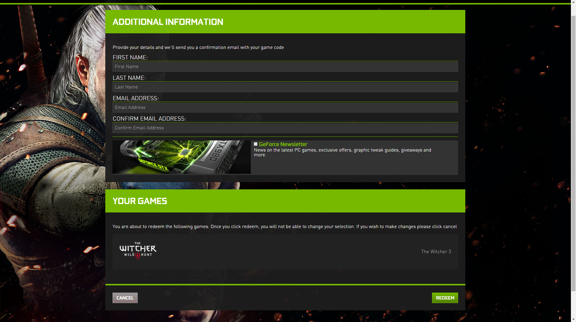Focus the Last Name text box
576x322 pixels.
pyautogui.click(x=285, y=87)
